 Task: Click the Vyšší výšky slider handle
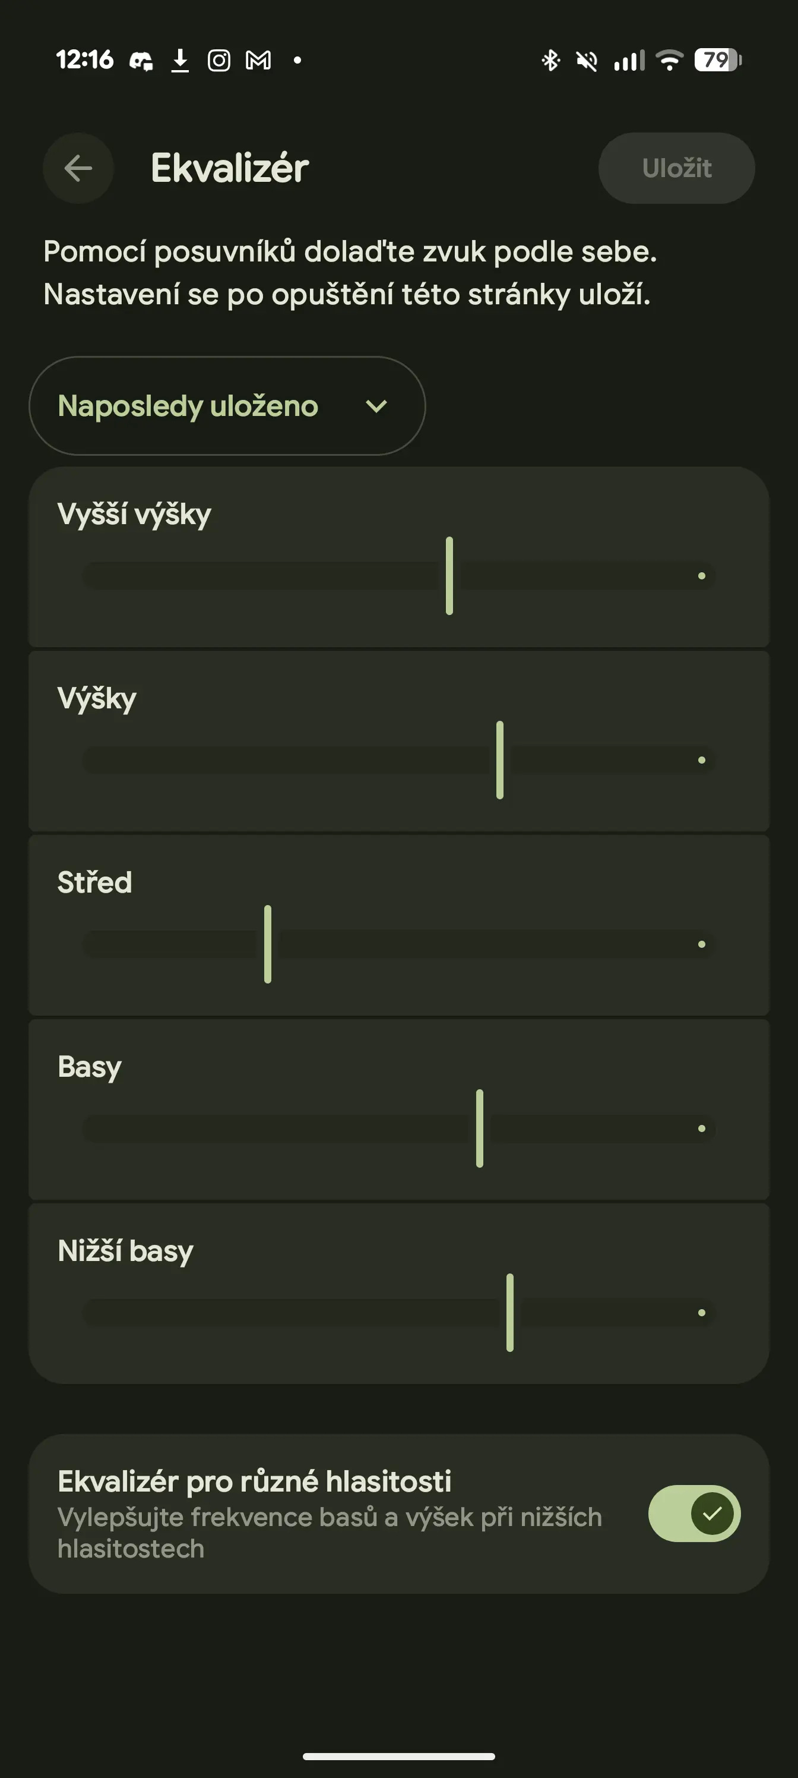coord(449,576)
